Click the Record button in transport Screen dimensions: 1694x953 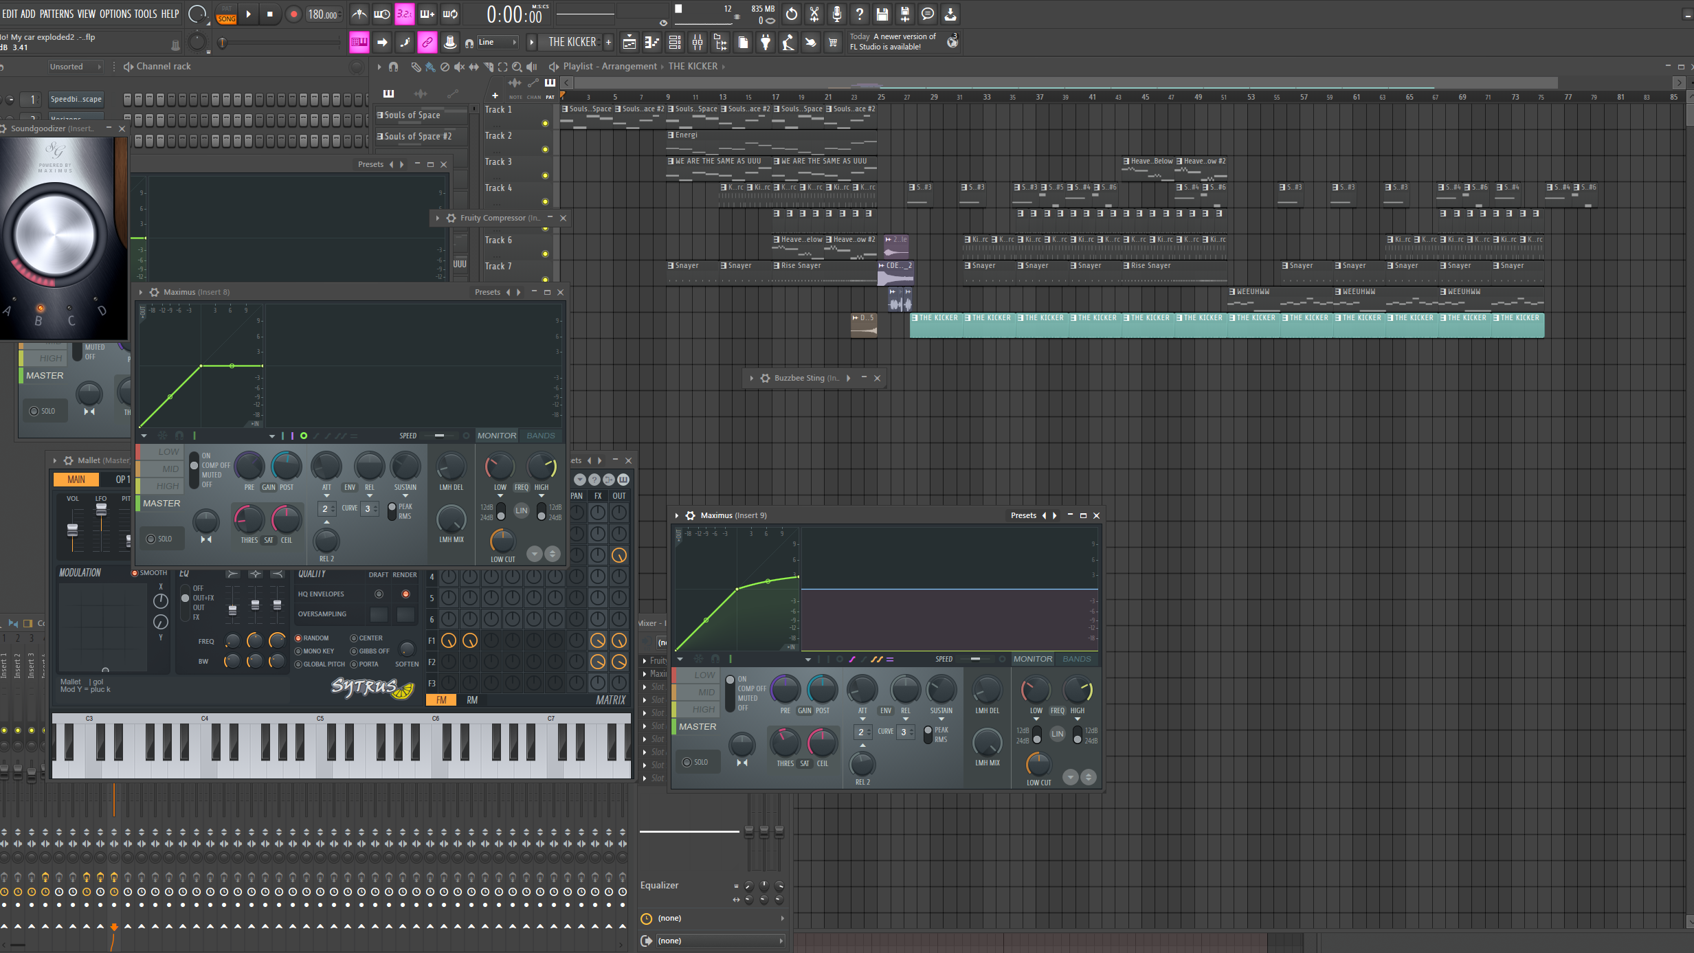(293, 14)
